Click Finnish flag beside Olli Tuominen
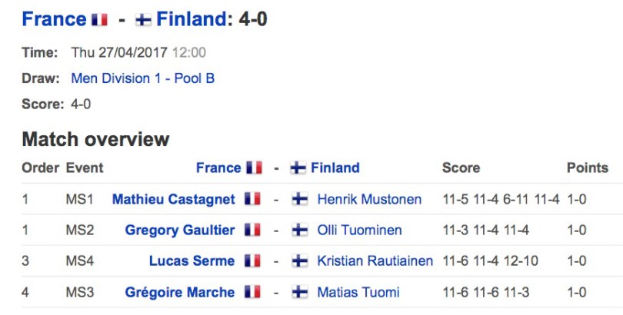The image size is (623, 315). [300, 230]
